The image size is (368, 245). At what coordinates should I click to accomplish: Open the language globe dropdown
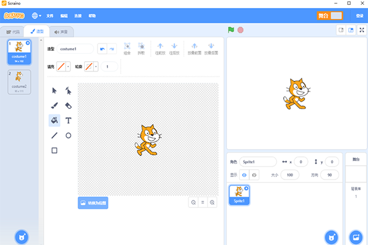[36, 16]
